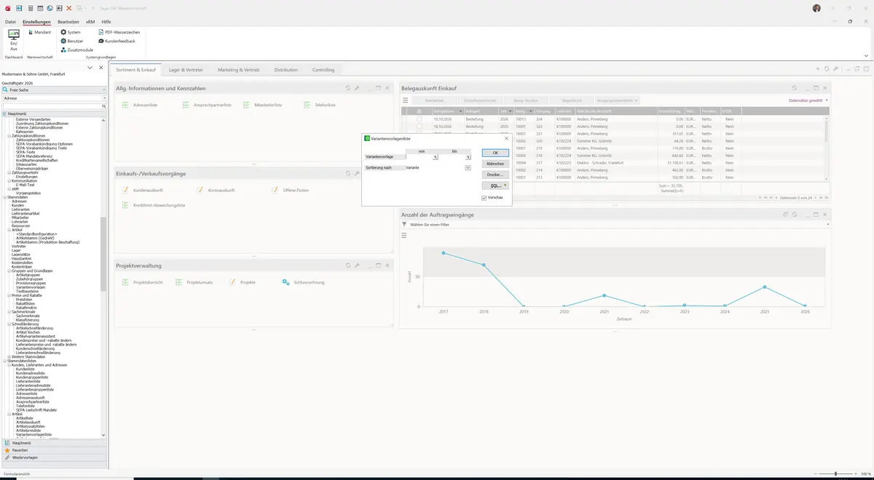Click the red X icon in quick access toolbar
Image resolution: width=874 pixels, height=480 pixels.
[x=69, y=8]
